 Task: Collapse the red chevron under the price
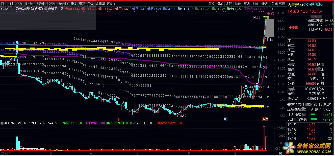pos(316,17)
